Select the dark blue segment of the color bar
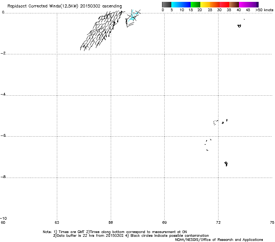This screenshot has width=275, height=242. 185,4
